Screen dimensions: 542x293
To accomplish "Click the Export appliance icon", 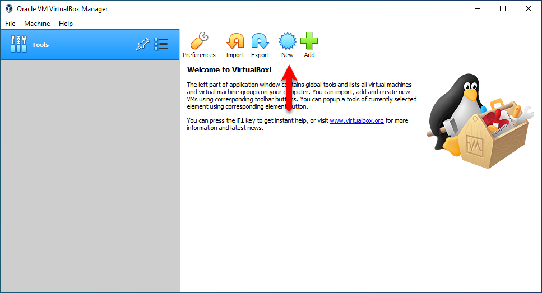I will [260, 41].
